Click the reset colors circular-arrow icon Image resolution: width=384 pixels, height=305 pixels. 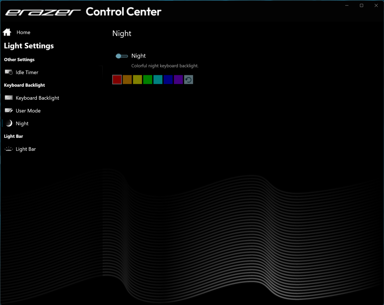coord(188,80)
